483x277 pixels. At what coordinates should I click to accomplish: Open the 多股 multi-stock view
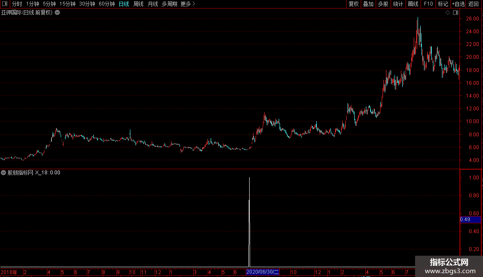(383, 4)
